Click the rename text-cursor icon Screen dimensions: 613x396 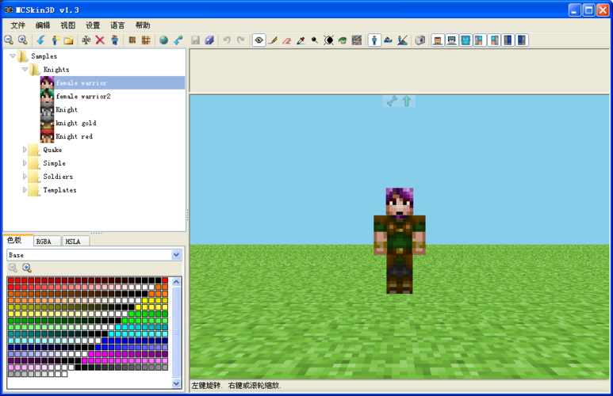tap(86, 40)
